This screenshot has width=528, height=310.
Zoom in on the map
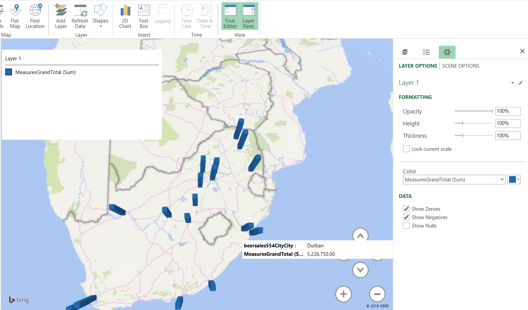coord(343,294)
